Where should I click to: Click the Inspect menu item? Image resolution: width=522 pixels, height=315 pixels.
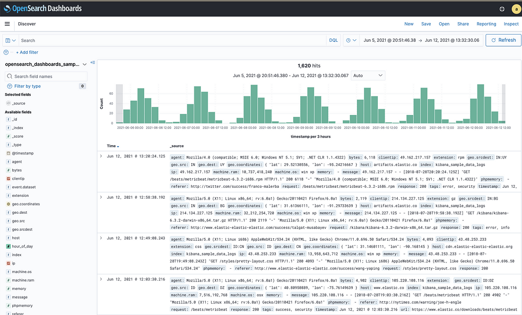511,24
